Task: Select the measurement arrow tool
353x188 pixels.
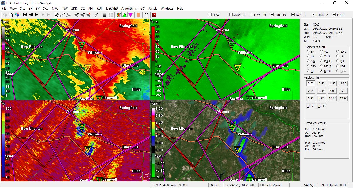Action: pos(96,15)
